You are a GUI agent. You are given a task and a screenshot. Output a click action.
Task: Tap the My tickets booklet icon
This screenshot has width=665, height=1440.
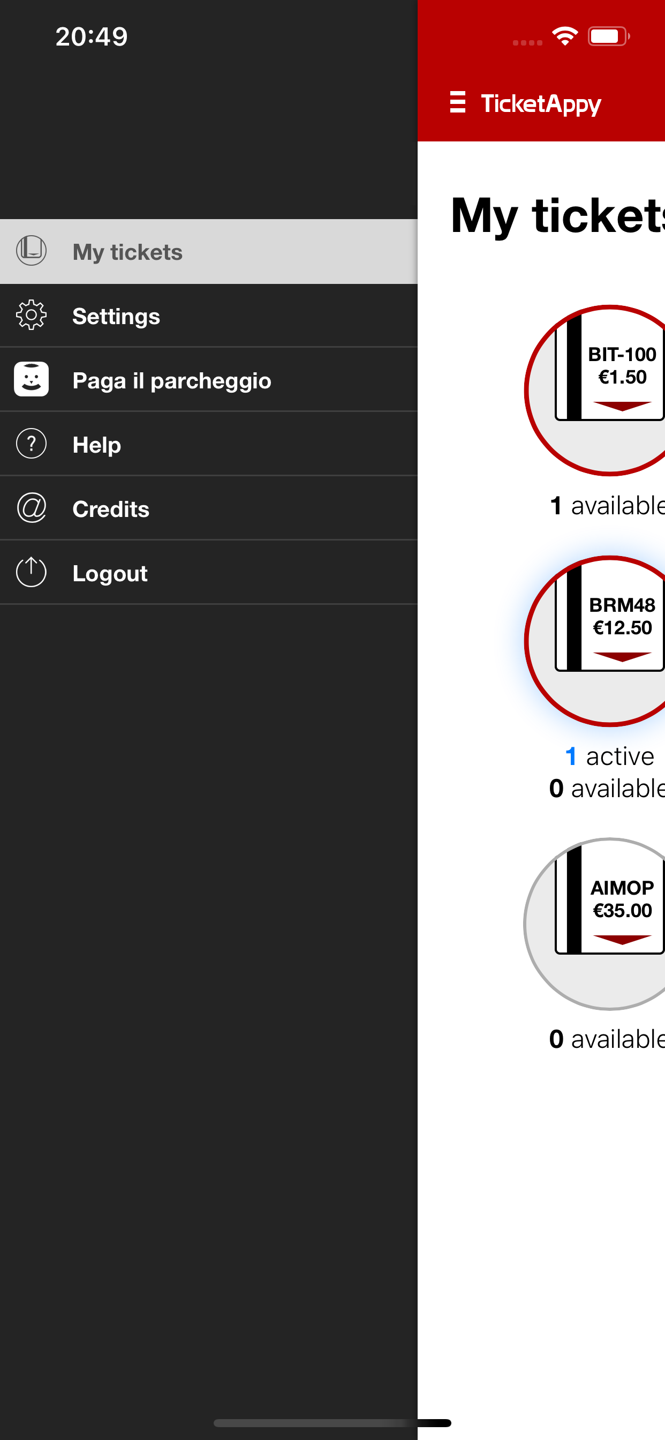click(x=31, y=250)
